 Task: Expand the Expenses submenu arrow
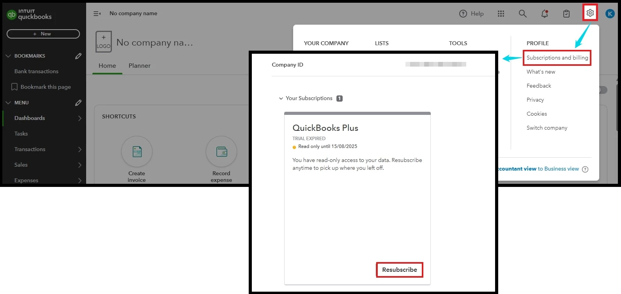[80, 180]
